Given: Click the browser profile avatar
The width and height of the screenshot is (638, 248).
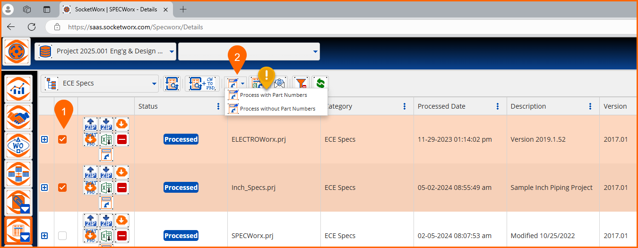Looking at the screenshot, I should tap(9, 9).
